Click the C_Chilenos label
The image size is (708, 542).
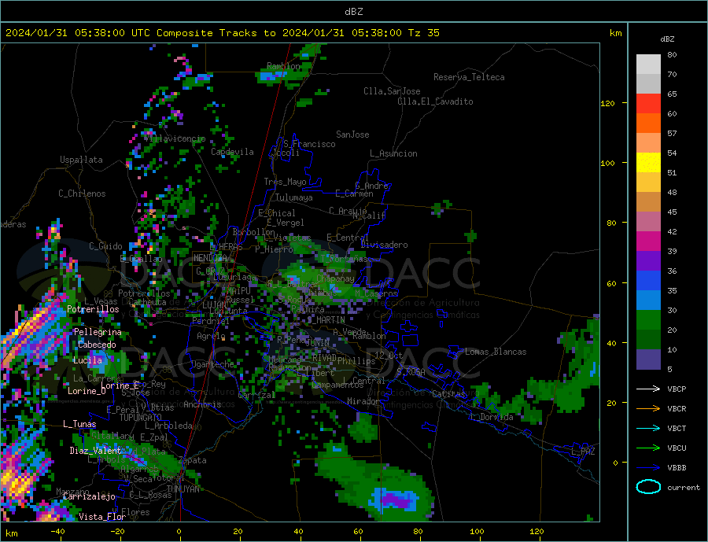[x=82, y=194]
